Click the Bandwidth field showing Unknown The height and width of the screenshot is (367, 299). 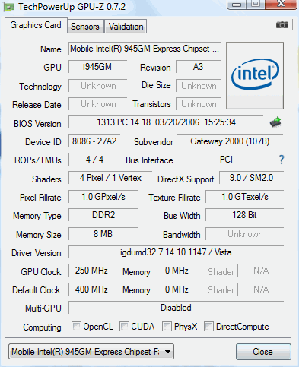tap(245, 234)
